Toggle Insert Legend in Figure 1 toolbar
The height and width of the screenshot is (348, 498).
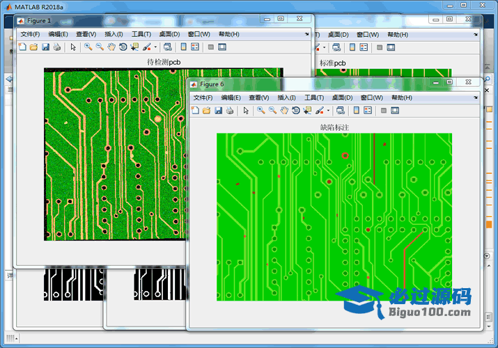point(195,47)
